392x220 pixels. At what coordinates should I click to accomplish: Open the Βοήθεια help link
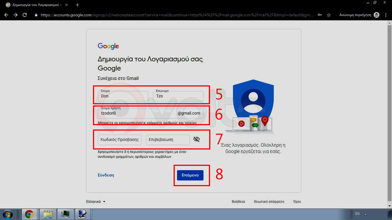[238, 202]
